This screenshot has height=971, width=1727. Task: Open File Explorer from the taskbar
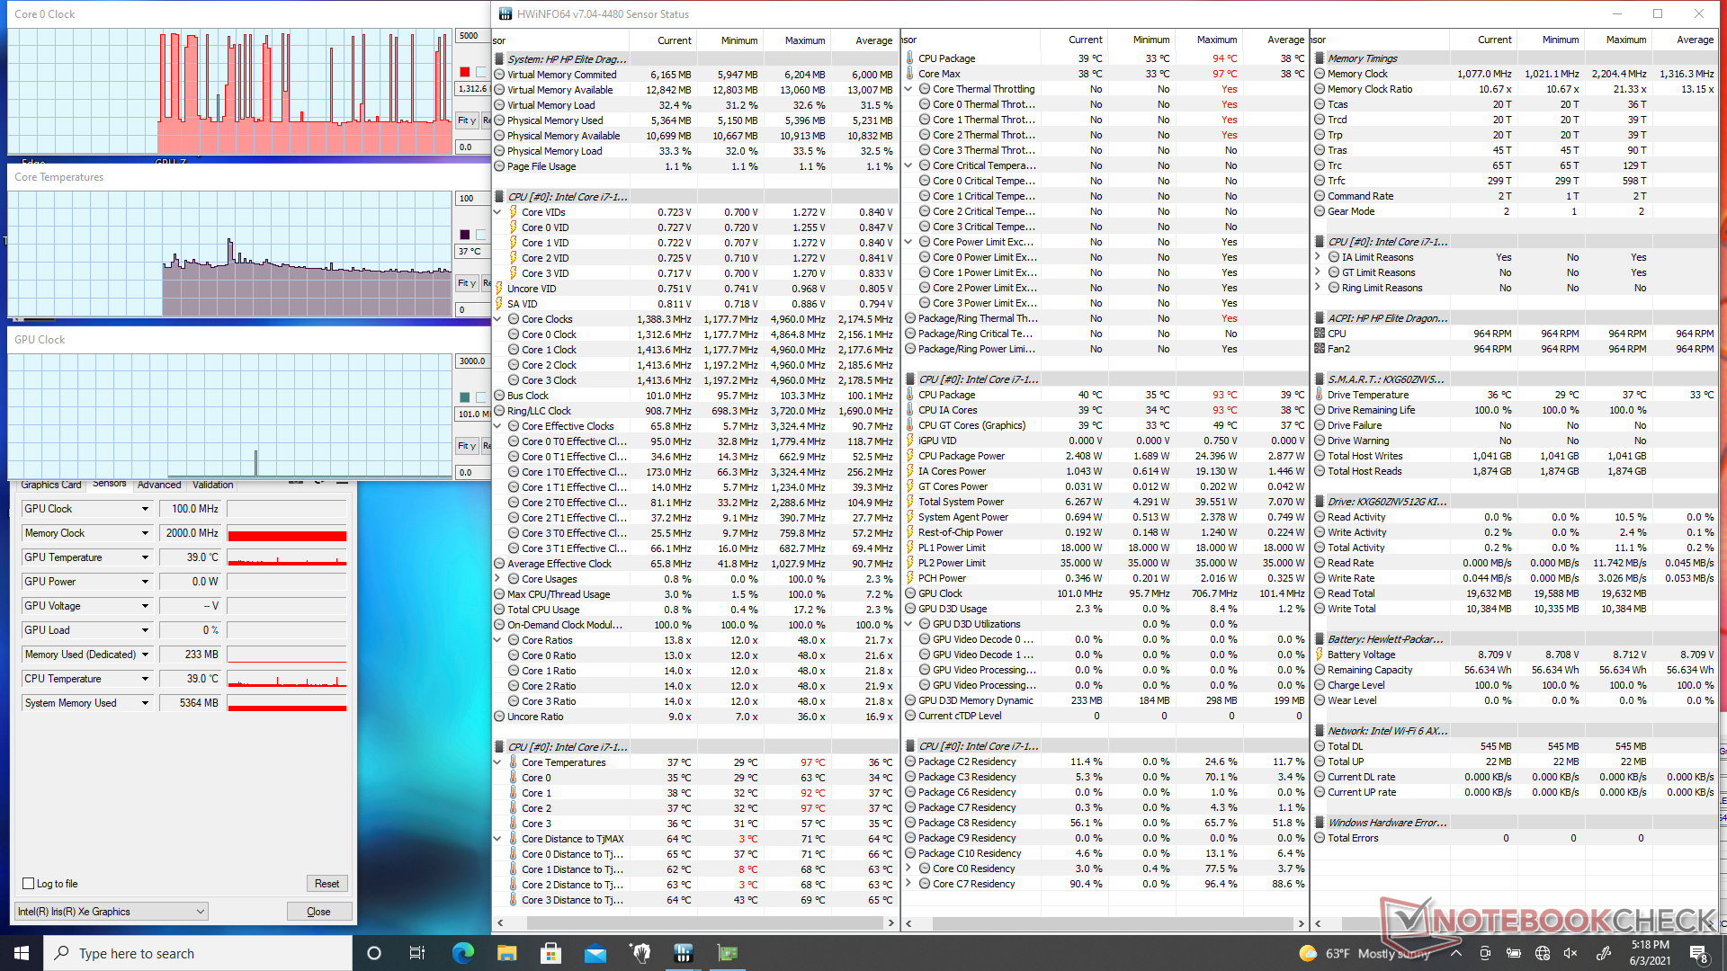pos(506,953)
